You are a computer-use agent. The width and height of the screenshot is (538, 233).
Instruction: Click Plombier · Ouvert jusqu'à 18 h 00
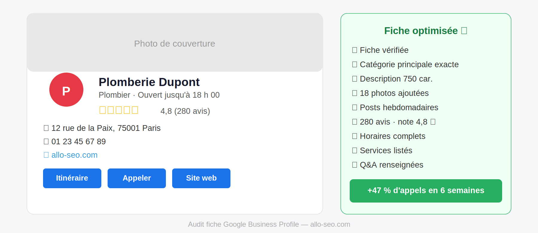pyautogui.click(x=159, y=95)
